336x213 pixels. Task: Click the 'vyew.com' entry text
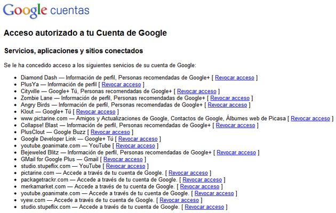[33, 200]
